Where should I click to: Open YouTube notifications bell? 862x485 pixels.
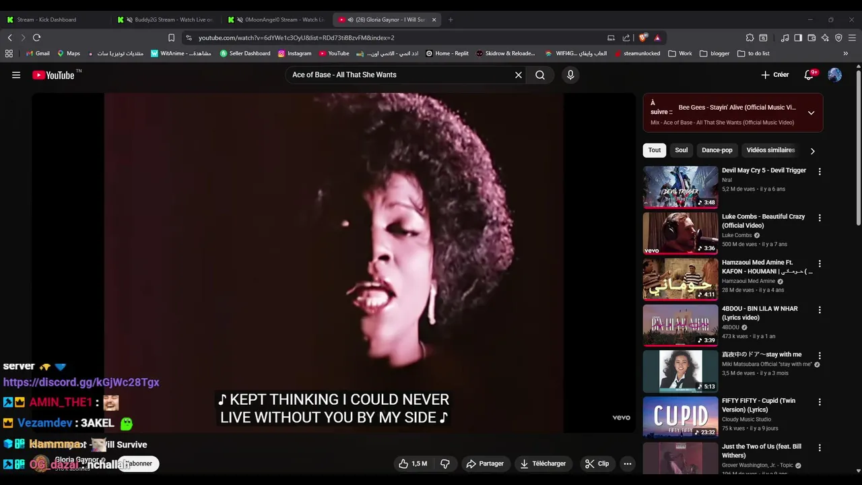tap(810, 75)
